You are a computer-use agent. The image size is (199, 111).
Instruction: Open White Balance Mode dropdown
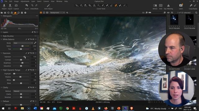[x=23, y=43]
